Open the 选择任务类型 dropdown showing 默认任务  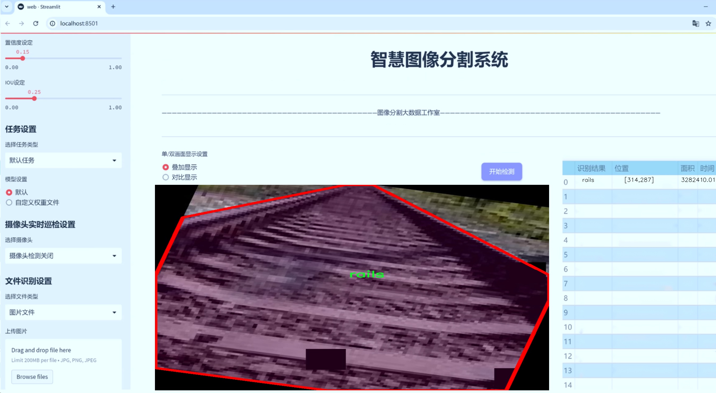tap(63, 160)
